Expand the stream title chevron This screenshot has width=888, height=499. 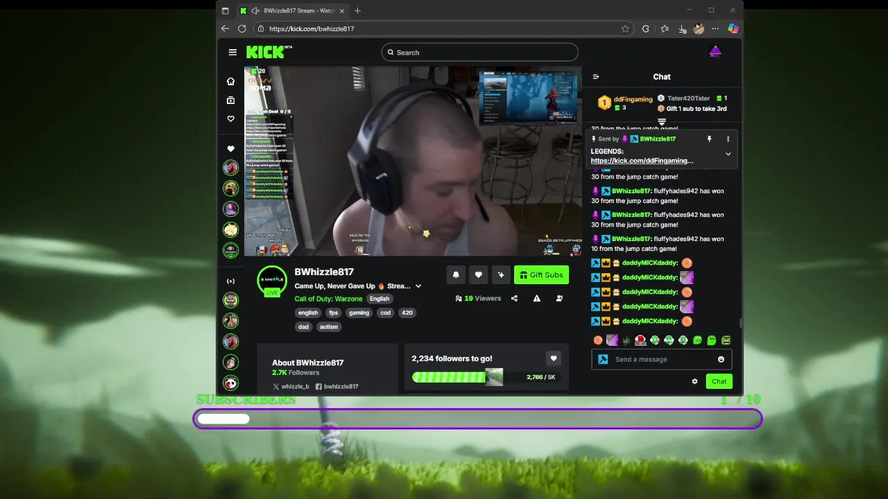click(x=418, y=286)
